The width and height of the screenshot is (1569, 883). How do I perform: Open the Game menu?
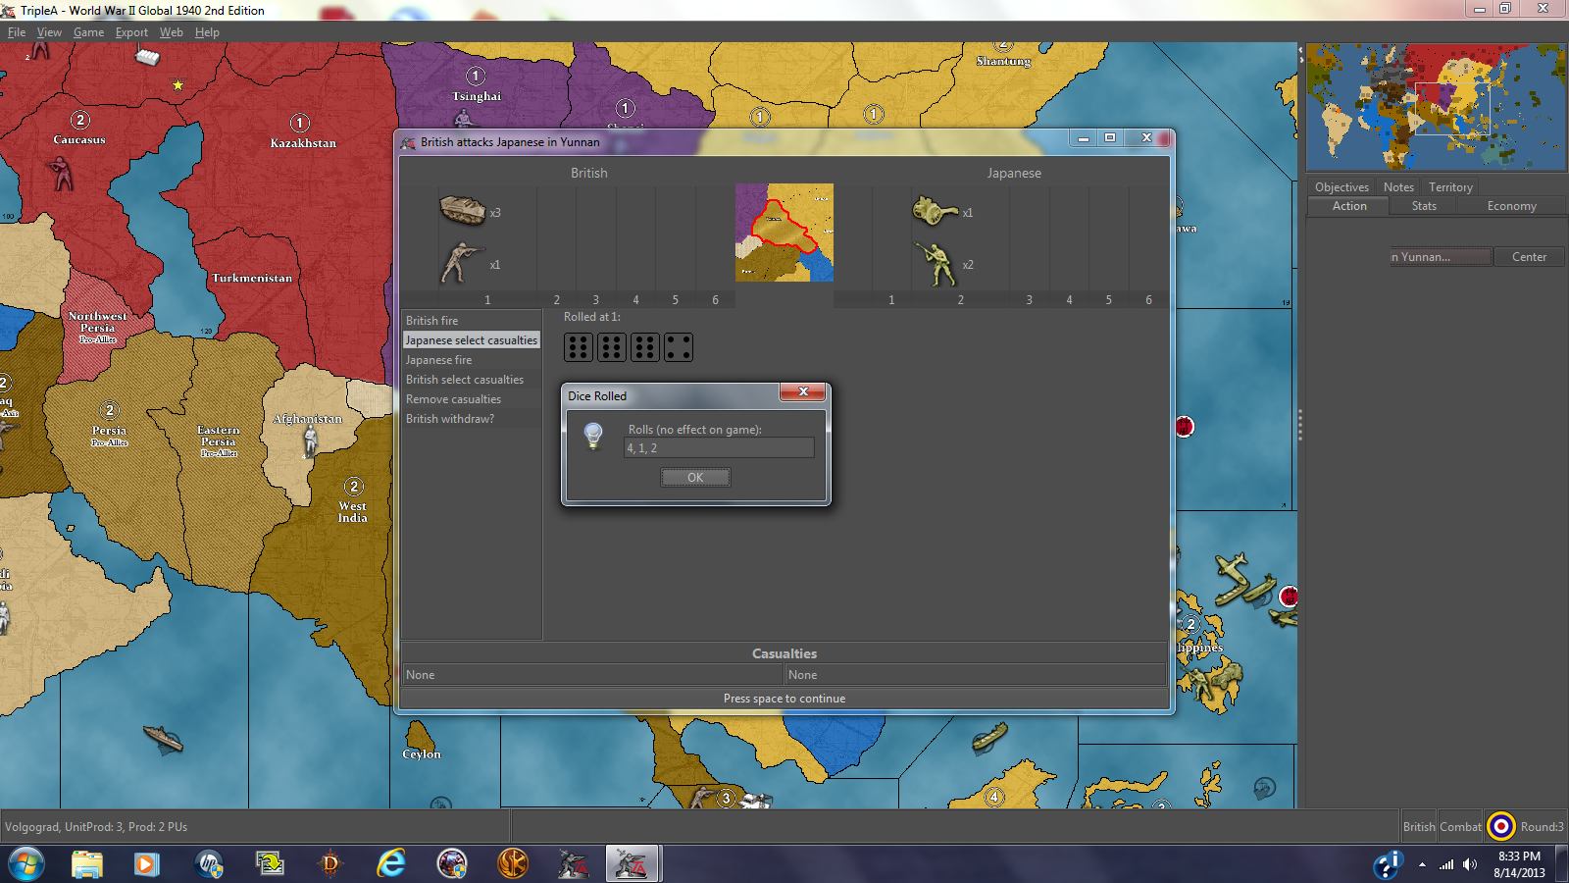88,32
